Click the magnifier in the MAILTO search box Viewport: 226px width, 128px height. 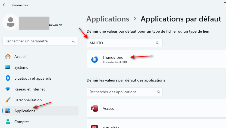tap(158, 43)
